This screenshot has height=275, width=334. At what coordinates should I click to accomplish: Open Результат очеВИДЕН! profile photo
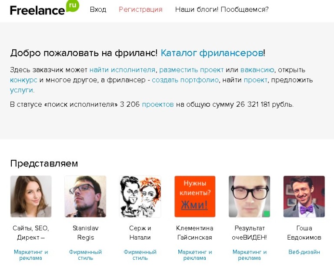tap(250, 197)
